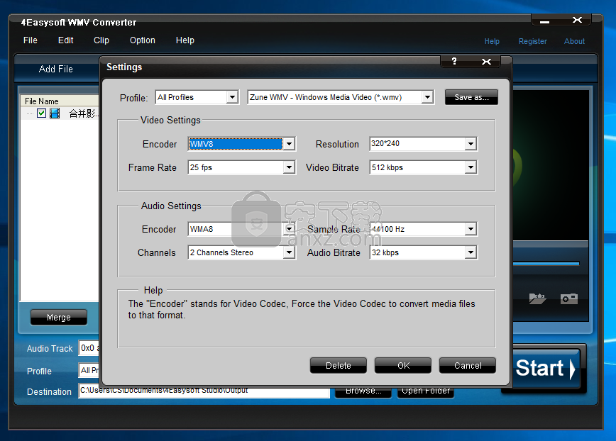Expand the Sample Rate 44100 Hz dropdown
This screenshot has height=441, width=616.
(x=471, y=229)
